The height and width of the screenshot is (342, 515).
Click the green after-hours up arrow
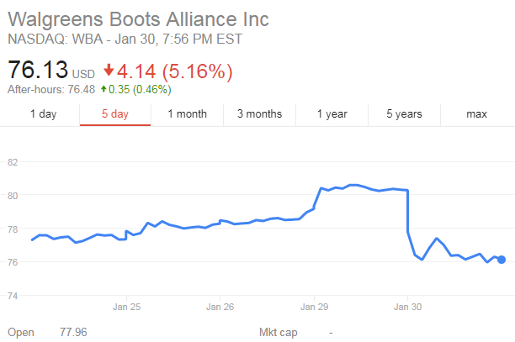coord(103,90)
